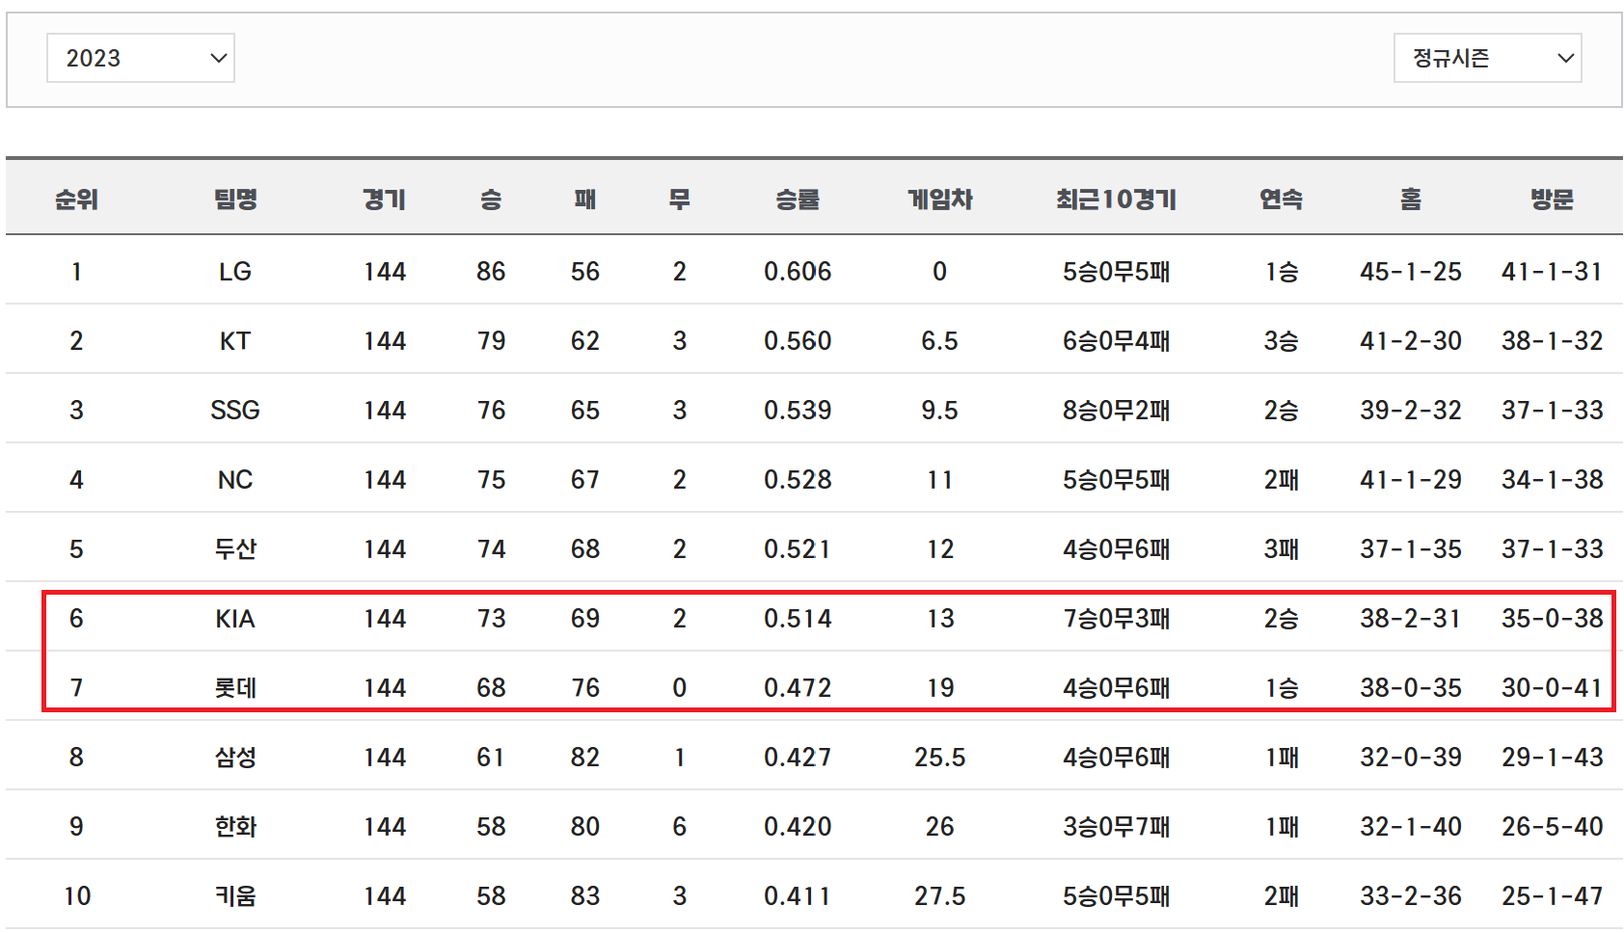Screen dimensions: 1624x933
Task: Select the 두산 team name
Action: (x=235, y=549)
